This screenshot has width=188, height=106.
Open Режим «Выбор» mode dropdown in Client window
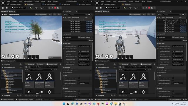coord(19,8)
